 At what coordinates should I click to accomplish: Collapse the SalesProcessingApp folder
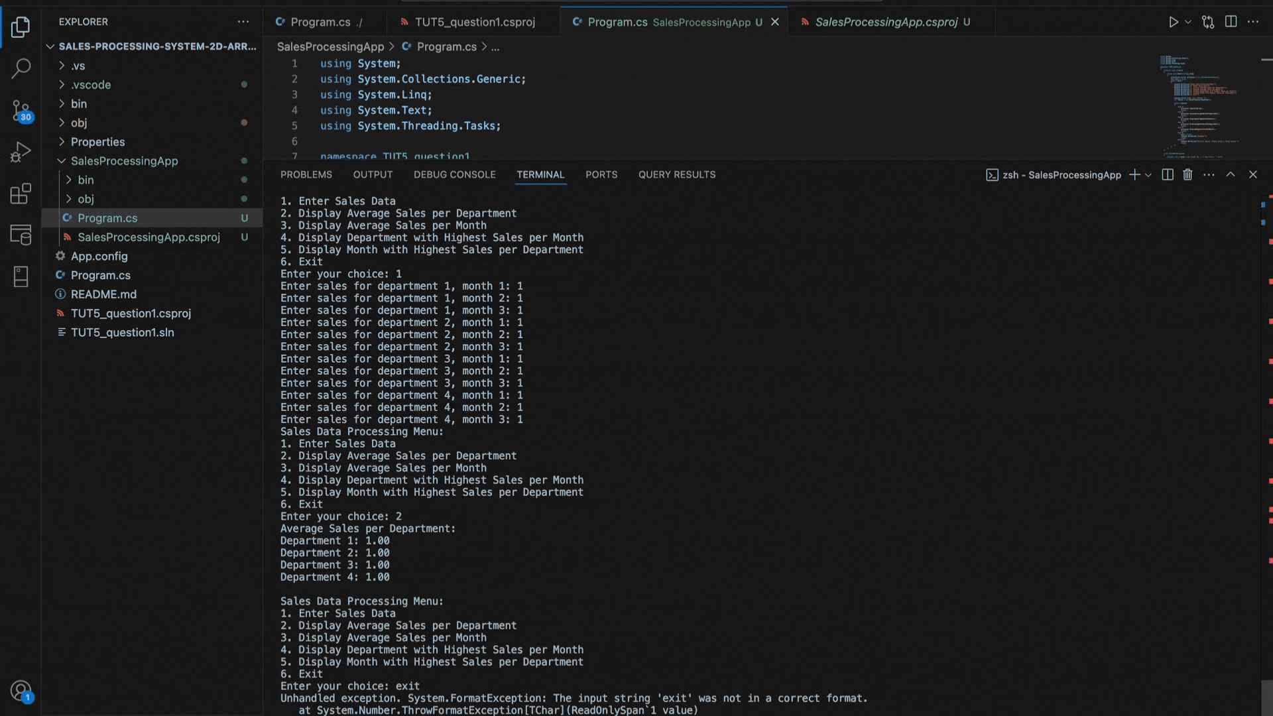(152, 161)
